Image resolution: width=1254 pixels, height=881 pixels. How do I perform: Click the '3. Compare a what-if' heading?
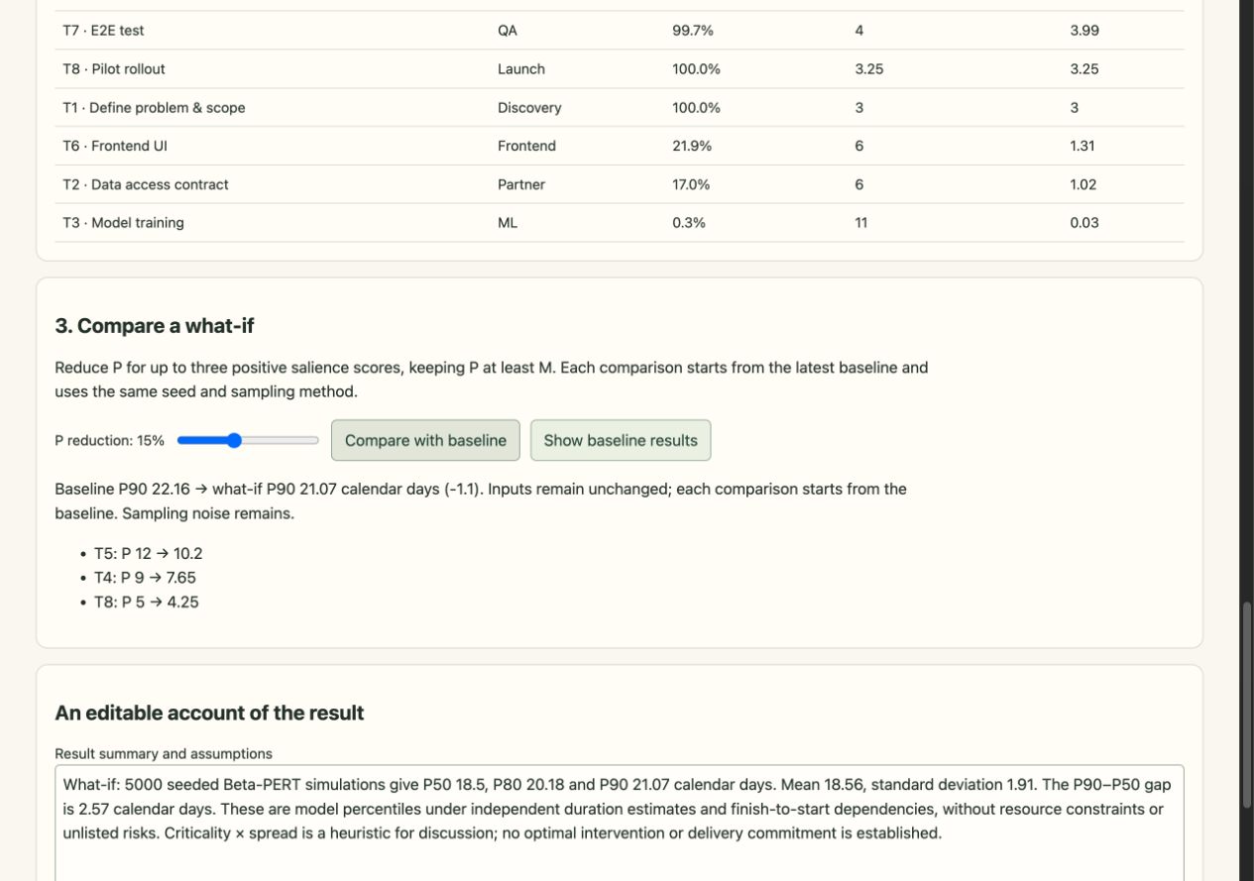click(x=155, y=326)
